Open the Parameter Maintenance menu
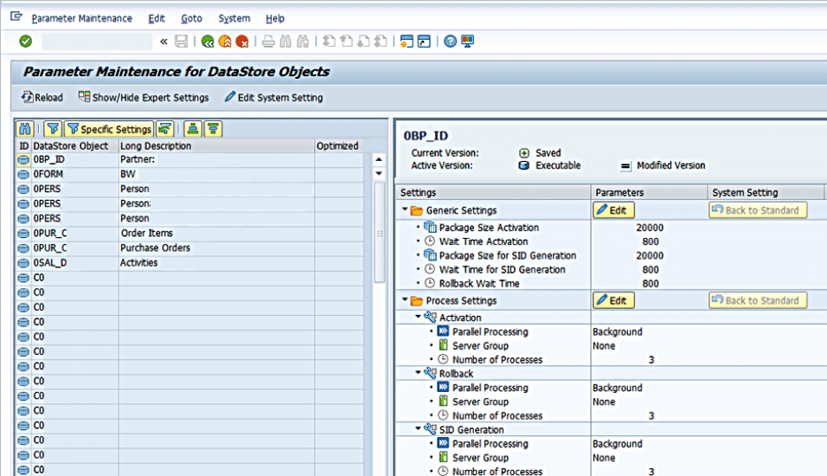 coord(82,18)
